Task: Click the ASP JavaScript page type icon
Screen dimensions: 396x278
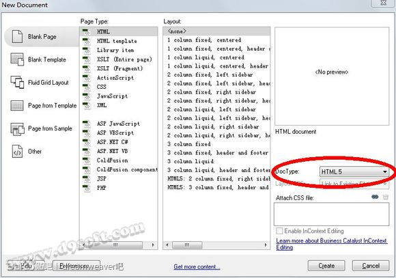Action: coord(87,124)
